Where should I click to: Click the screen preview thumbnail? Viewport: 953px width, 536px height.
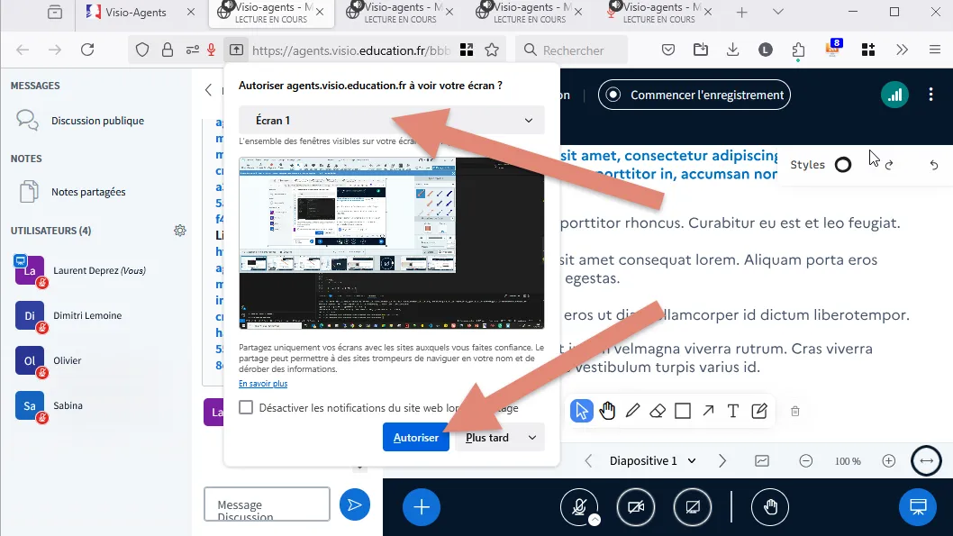392,243
